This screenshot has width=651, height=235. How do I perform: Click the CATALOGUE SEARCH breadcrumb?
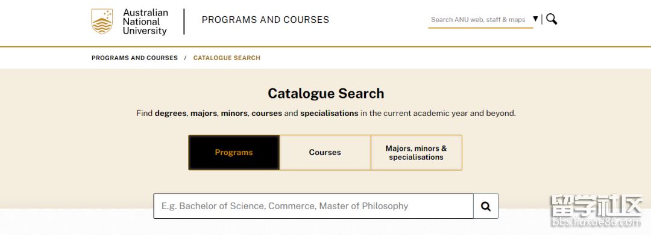click(227, 58)
